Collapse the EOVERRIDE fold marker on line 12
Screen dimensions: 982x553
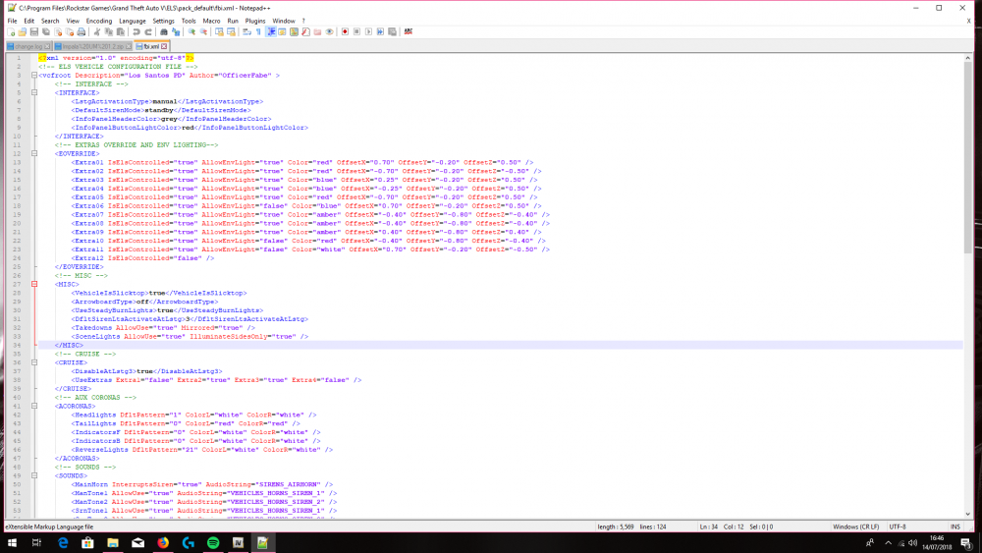[34, 153]
